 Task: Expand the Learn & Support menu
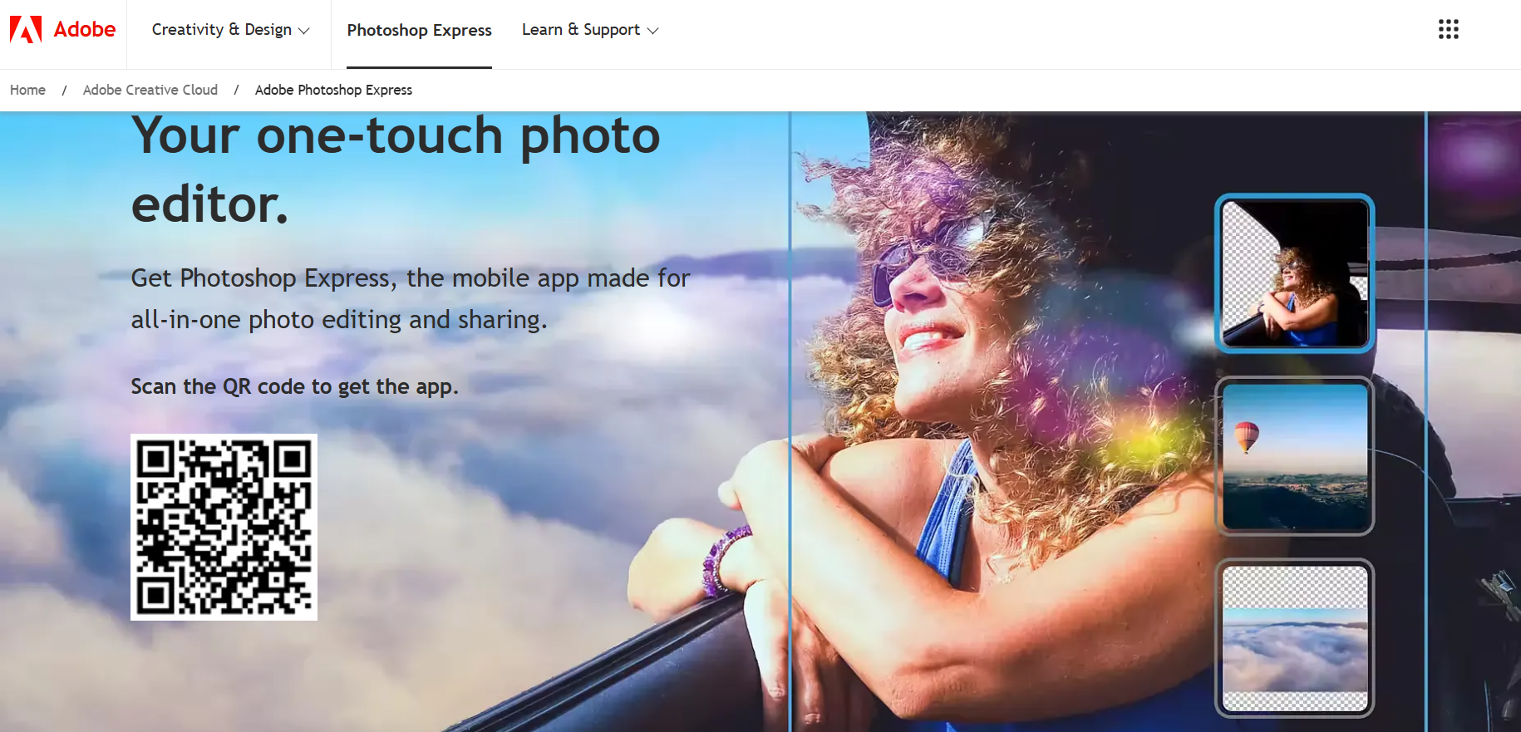coord(590,30)
